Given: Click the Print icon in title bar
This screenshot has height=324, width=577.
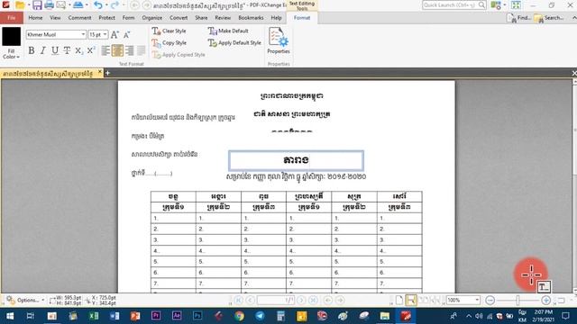Looking at the screenshot, I should click(49, 5).
